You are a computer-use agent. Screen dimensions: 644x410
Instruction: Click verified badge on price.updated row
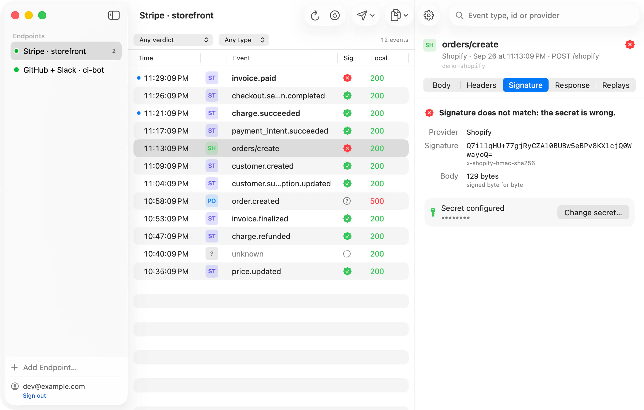(347, 271)
